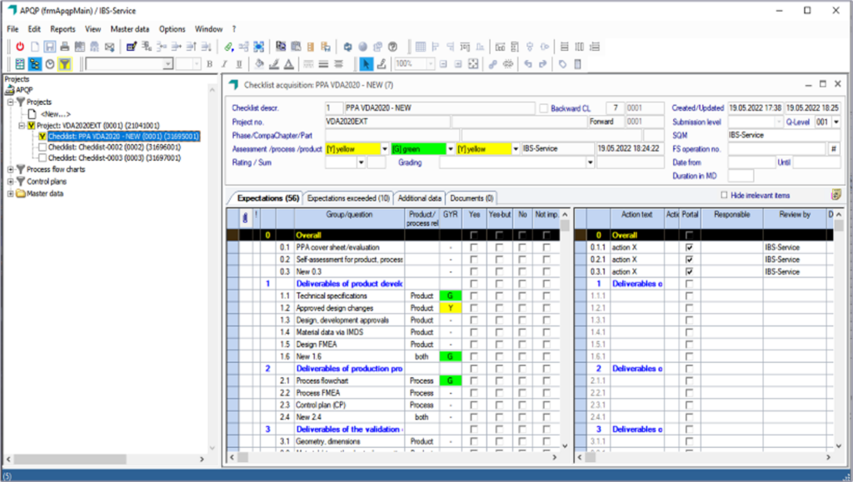Click the printer icon in toolbar
853x482 pixels.
tap(65, 47)
